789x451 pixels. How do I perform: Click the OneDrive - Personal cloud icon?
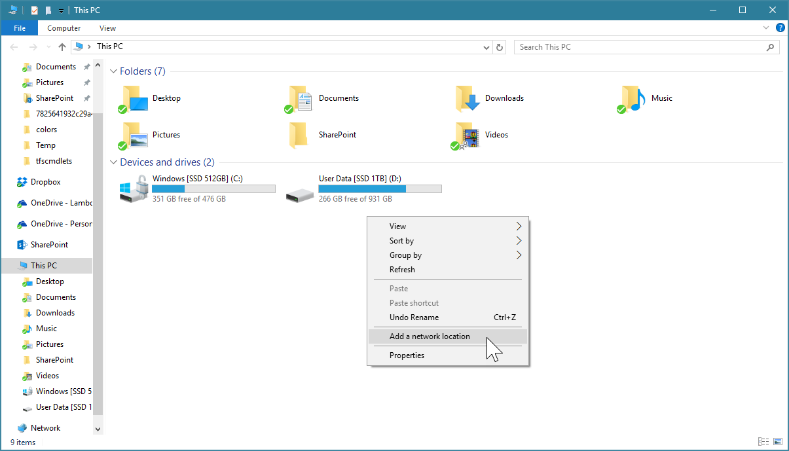[22, 224]
